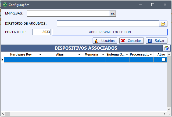Toggle the Ativo checkbox in first row
This screenshot has width=172, height=117.
tap(164, 60)
